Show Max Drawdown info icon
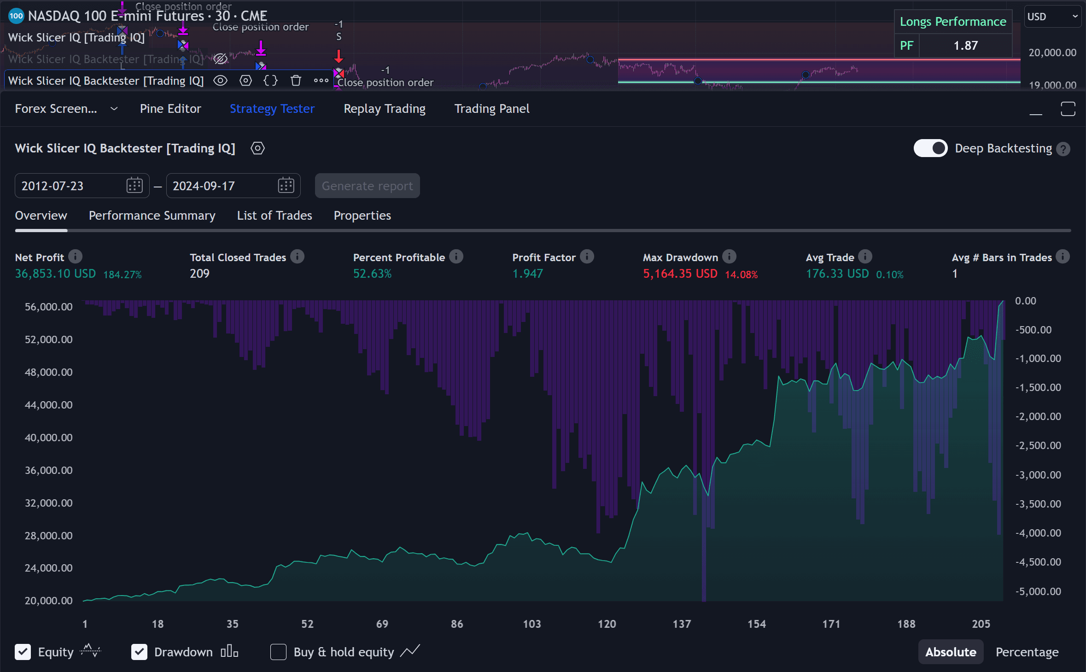 (x=729, y=257)
